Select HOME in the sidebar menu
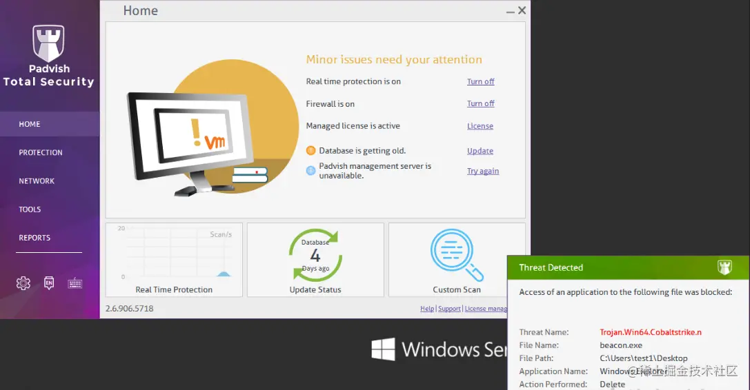750x390 pixels. click(50, 124)
